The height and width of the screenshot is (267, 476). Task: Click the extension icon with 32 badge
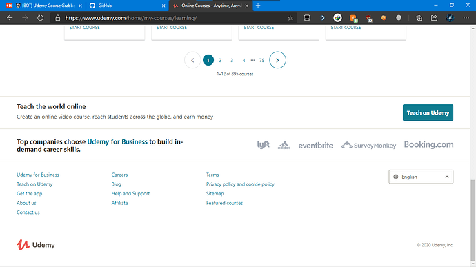point(368,18)
